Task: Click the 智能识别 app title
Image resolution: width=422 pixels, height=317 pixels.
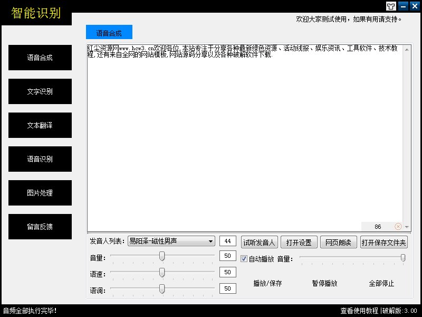Action: [x=36, y=13]
